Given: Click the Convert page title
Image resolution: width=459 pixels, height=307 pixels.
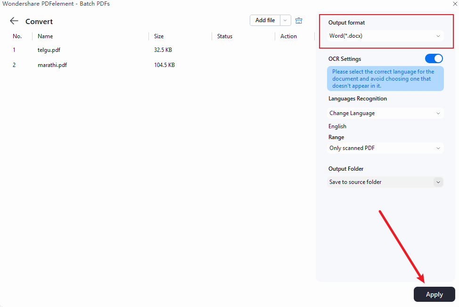Looking at the screenshot, I should point(39,21).
